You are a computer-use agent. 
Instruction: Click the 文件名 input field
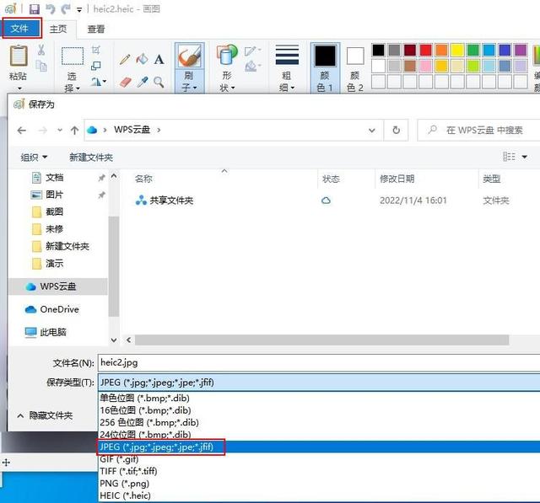[319, 363]
